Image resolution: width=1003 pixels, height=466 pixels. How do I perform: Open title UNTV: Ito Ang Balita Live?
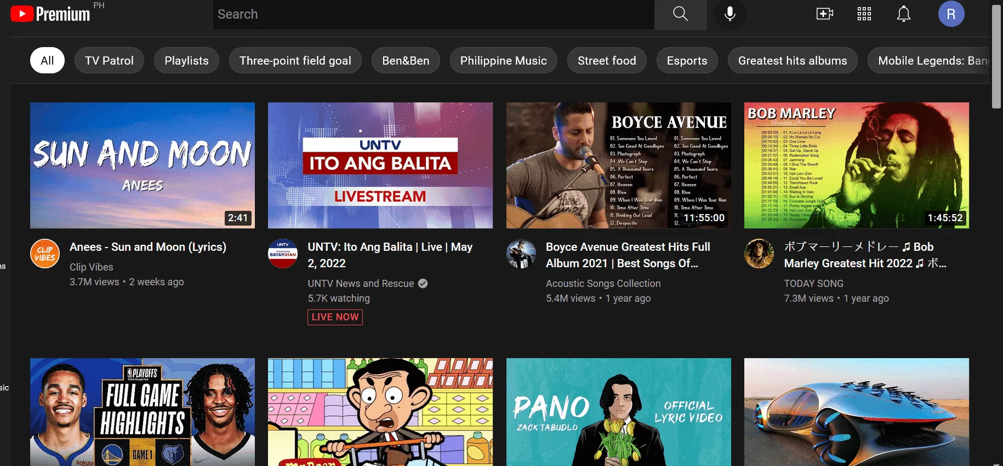390,255
